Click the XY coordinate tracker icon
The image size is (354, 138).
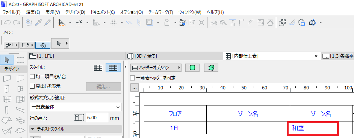(x=97, y=22)
